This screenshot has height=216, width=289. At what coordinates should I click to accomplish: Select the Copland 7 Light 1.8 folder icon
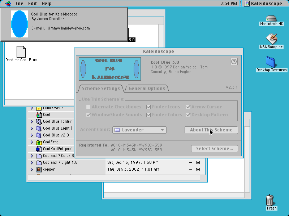pos(39,163)
